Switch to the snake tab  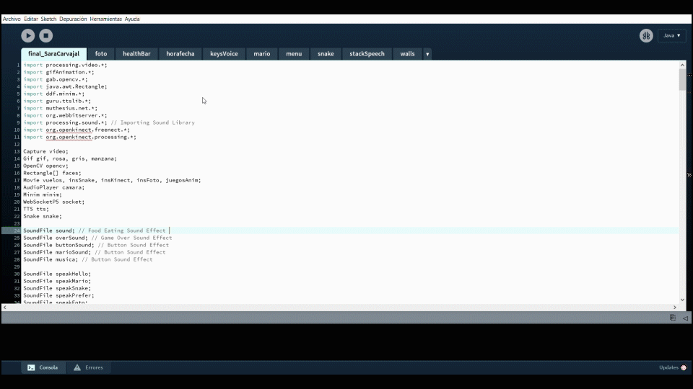[x=326, y=54]
